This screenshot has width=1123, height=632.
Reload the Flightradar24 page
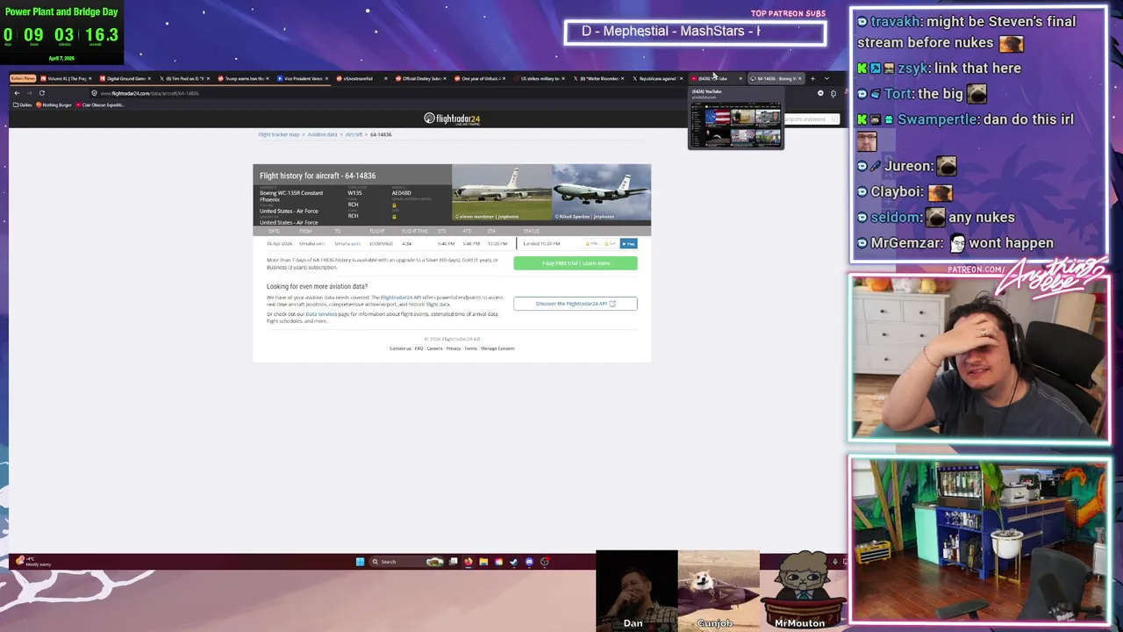coord(41,93)
